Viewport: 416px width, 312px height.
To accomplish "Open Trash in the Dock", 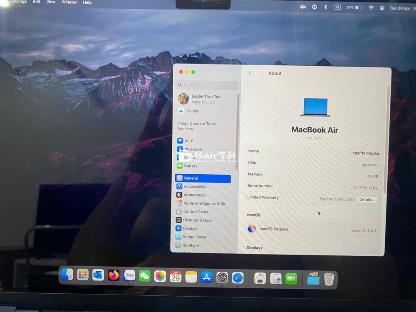I will tap(329, 279).
